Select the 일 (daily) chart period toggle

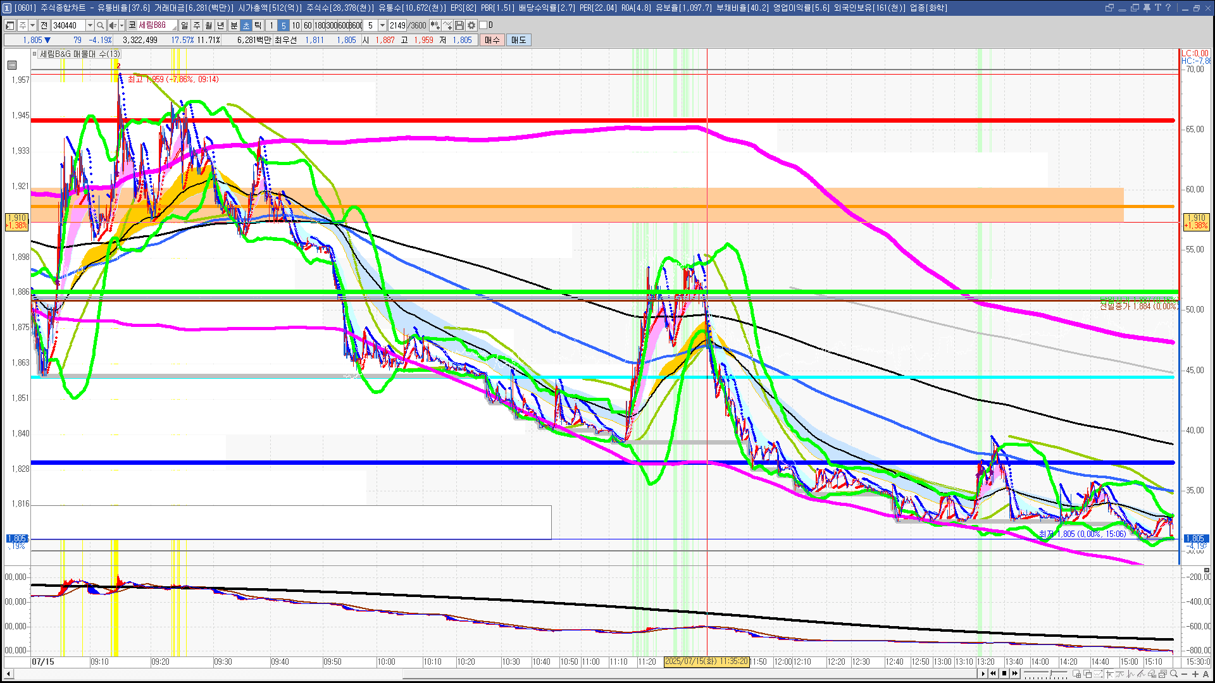pos(184,25)
